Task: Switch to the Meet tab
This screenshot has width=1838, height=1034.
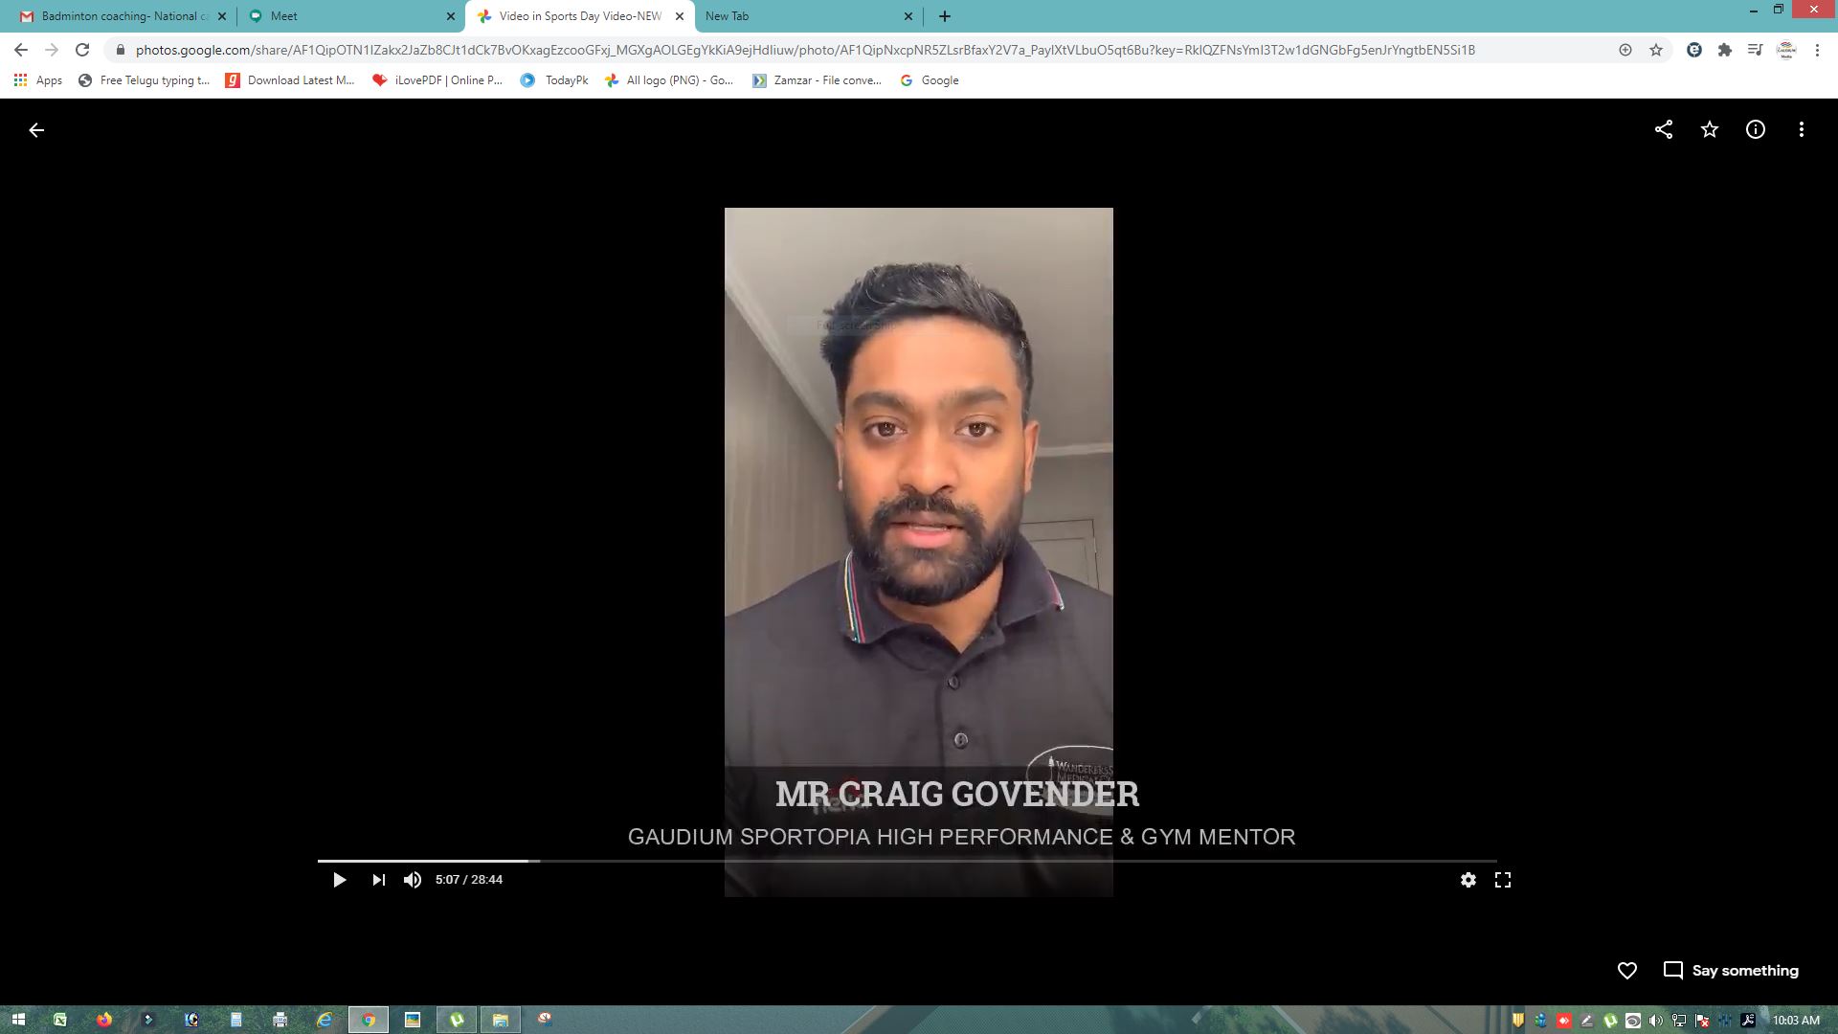Action: pos(349,16)
